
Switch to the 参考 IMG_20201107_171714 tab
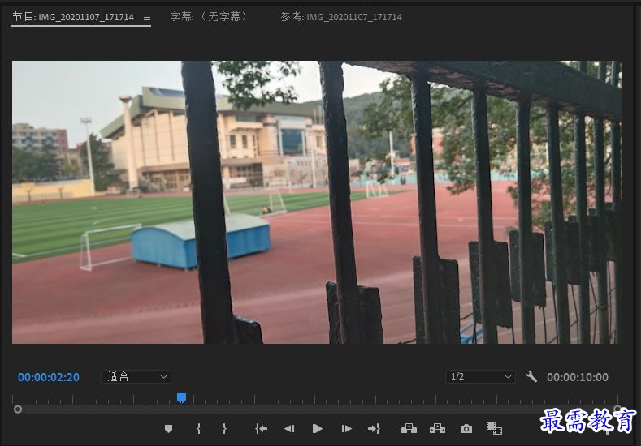pyautogui.click(x=341, y=17)
